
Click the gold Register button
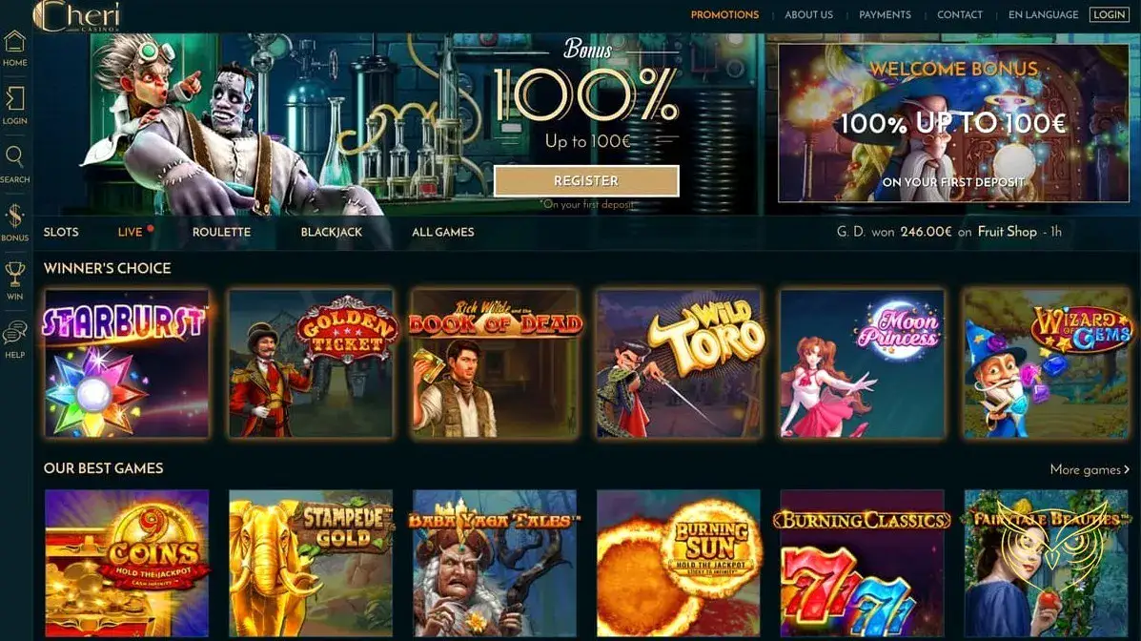[586, 180]
